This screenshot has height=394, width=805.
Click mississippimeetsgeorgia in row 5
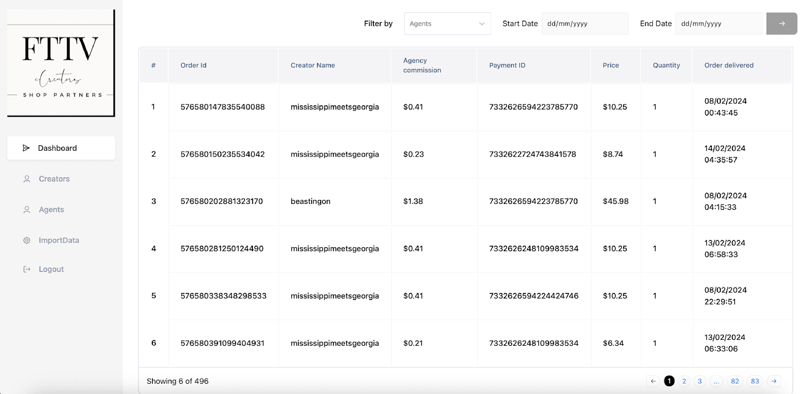[x=335, y=296]
